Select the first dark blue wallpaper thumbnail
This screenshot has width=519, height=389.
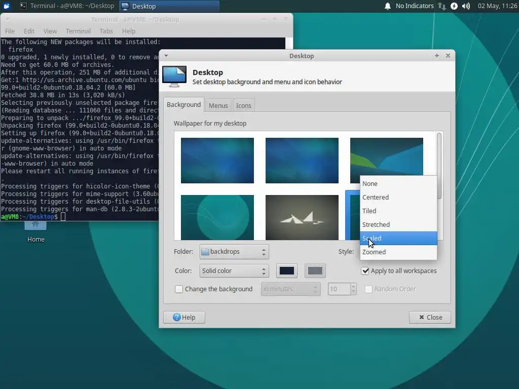217,161
